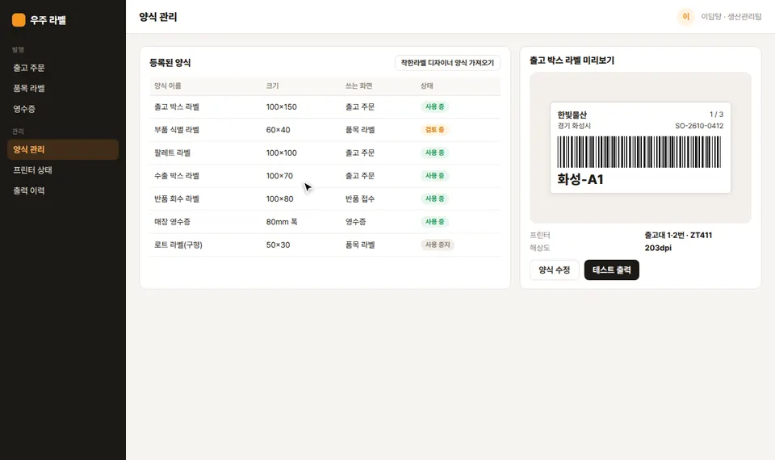This screenshot has width=775, height=460.
Task: Select the 반품 회수 라벨 row name
Action: pos(177,199)
